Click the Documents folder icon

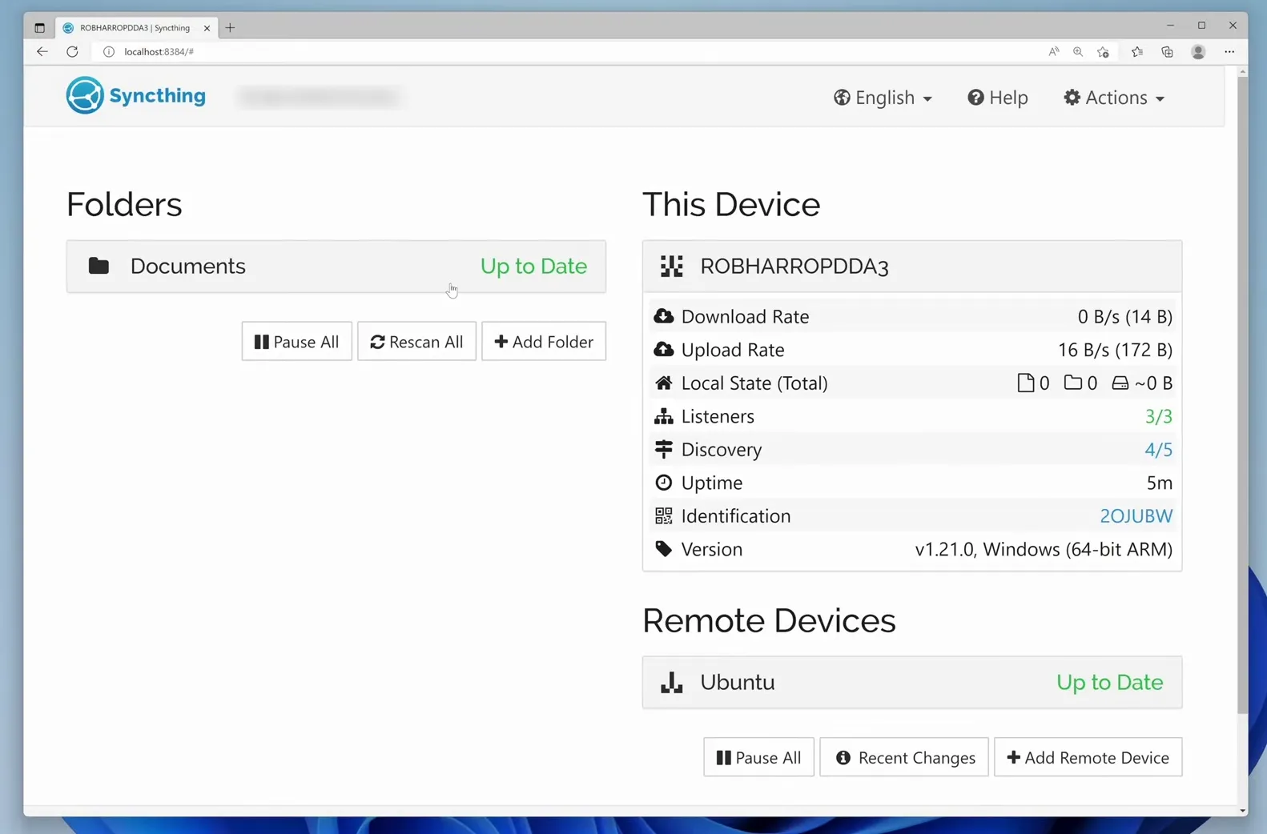coord(99,266)
